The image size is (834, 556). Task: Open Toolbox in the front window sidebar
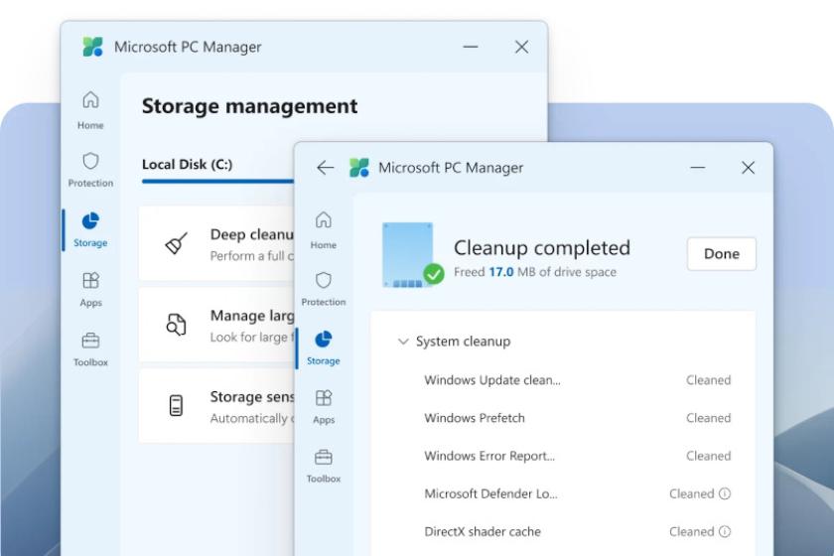(324, 466)
